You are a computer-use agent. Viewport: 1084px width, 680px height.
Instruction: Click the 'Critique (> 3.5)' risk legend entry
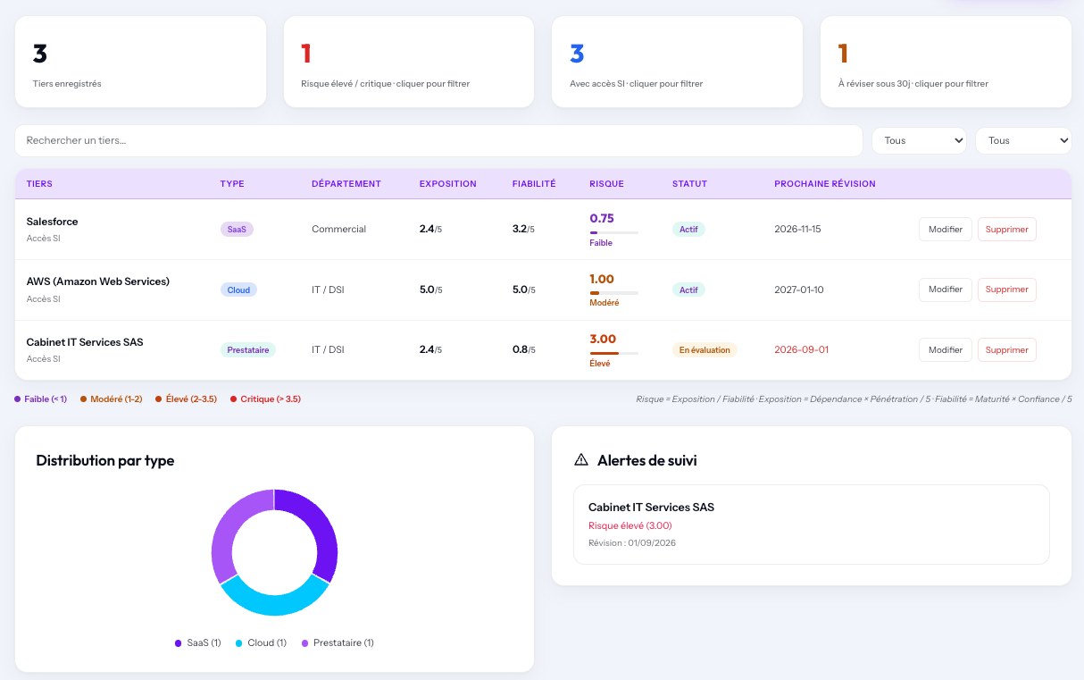click(265, 399)
